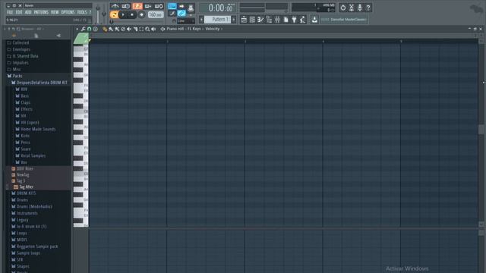Collapse the DespuesDelaFiesta DRUM KIT folder
This screenshot has height=273, width=486.
(39, 83)
